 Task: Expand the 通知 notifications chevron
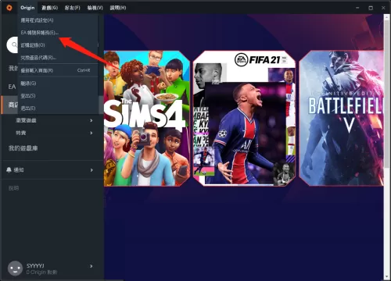[91, 170]
